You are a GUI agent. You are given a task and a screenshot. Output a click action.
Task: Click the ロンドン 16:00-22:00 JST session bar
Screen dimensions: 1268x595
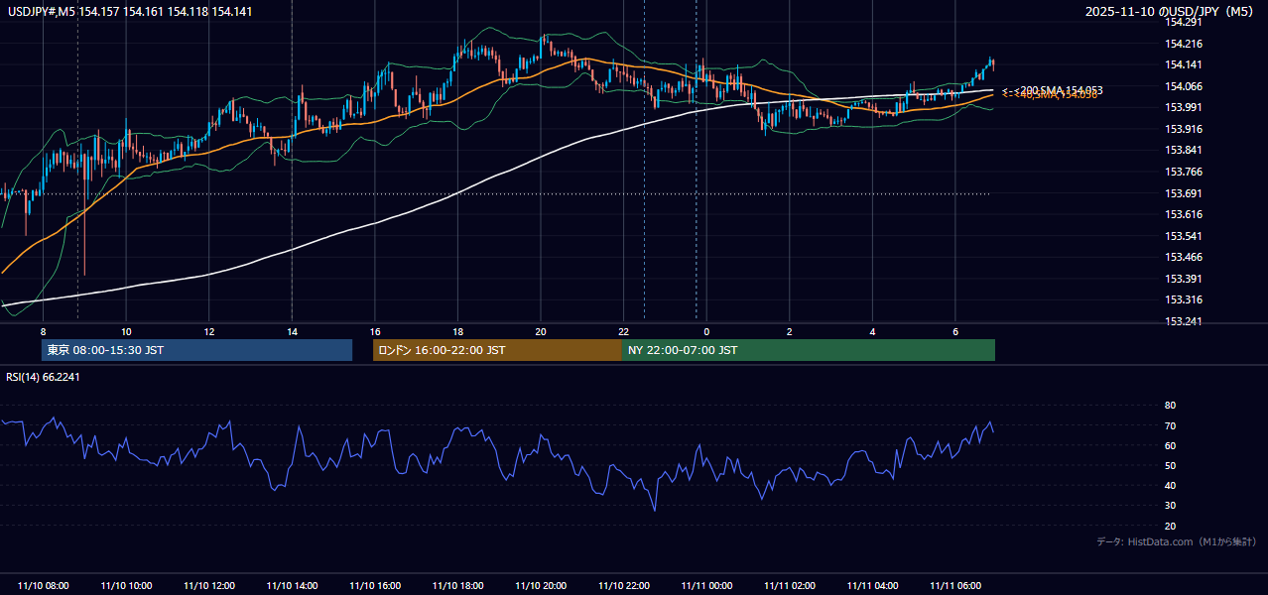497,350
